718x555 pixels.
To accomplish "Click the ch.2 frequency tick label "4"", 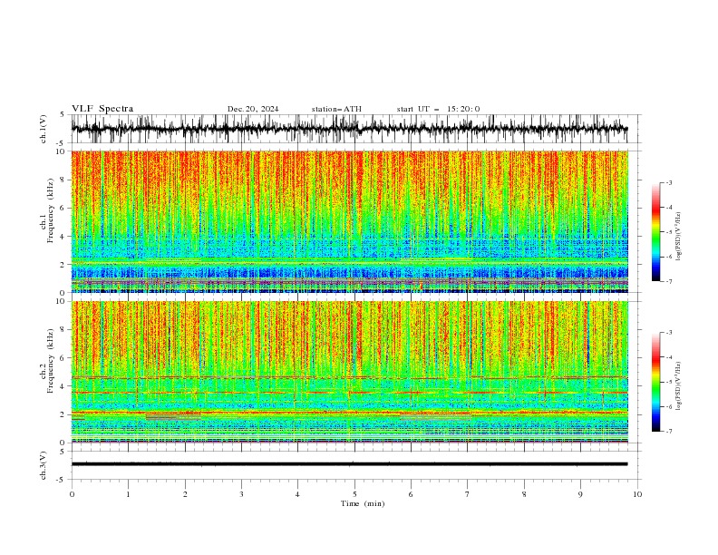I will (63, 386).
